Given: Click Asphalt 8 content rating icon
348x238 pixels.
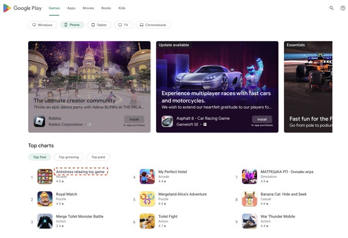Looking at the screenshot, I should pos(205,124).
